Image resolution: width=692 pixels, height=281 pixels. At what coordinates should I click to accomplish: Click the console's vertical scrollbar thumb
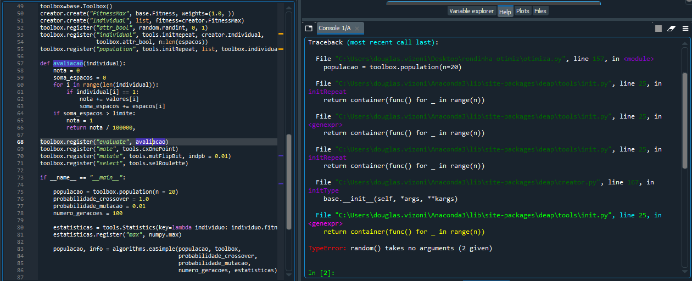coord(684,120)
